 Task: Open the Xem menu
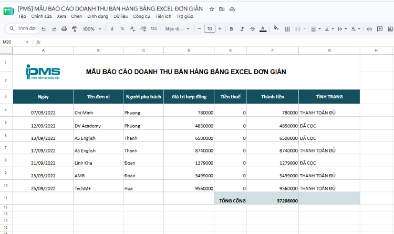[61, 16]
